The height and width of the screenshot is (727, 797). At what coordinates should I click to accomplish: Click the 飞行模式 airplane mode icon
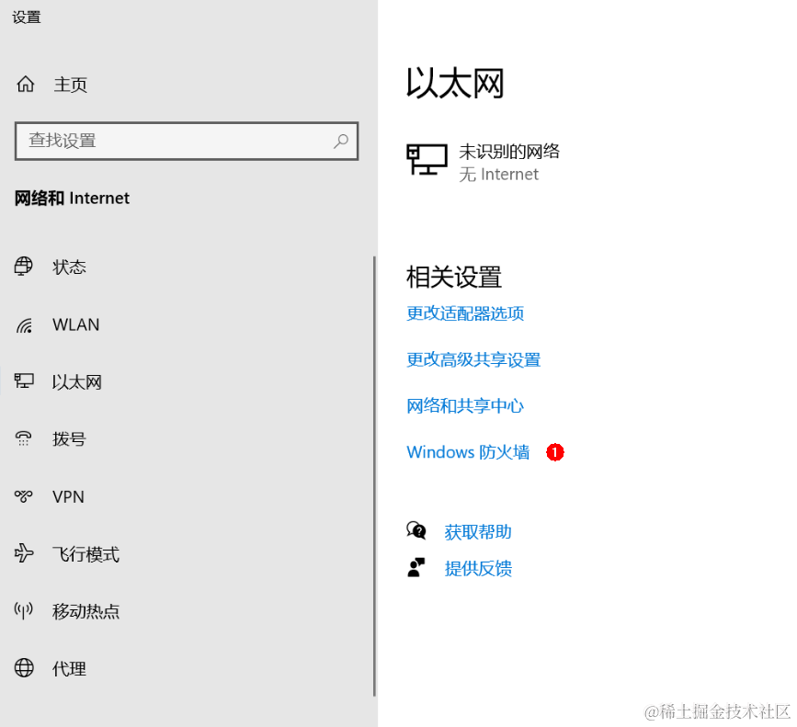(23, 553)
